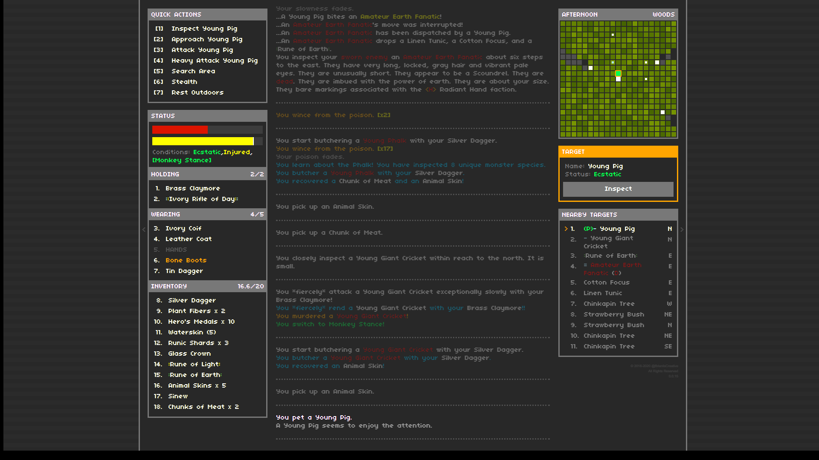The height and width of the screenshot is (460, 819).
Task: Pick the Linen Tunic from Nearby Targets
Action: click(x=603, y=293)
